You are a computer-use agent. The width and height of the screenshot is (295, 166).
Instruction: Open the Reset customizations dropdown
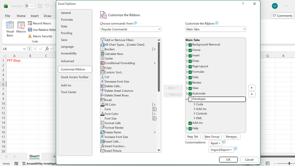click(x=215, y=143)
